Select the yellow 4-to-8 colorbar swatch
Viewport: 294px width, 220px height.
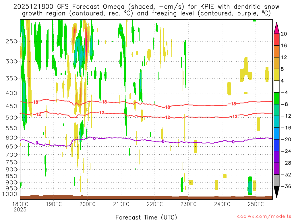coord(276,75)
